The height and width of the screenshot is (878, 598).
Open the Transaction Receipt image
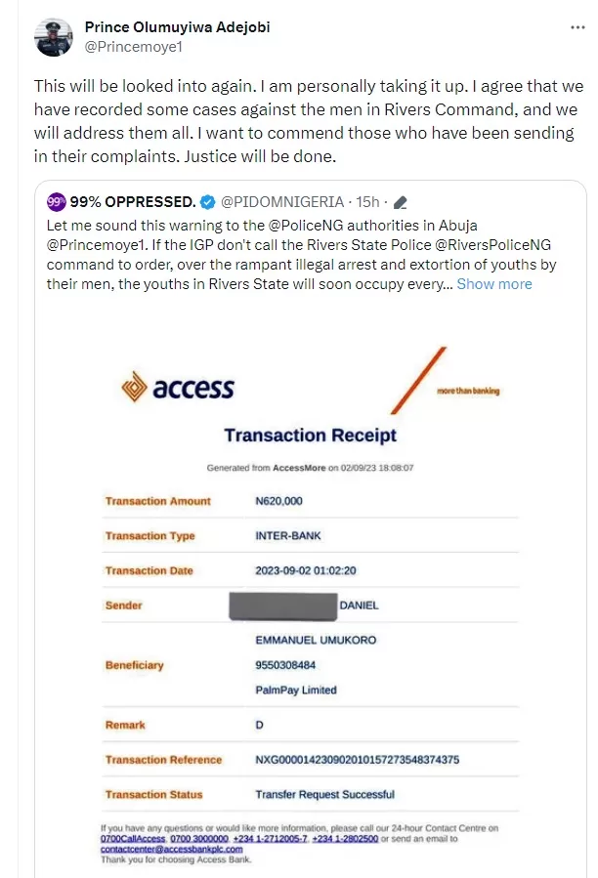(310, 586)
